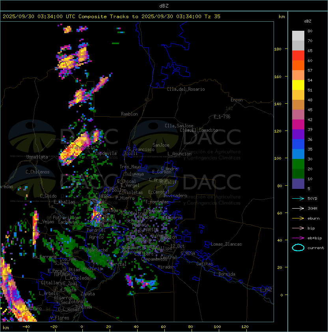The height and width of the screenshot is (332, 328).
Task: Select the slate 5–10 dBZ legend swatch
Action: coord(298,184)
